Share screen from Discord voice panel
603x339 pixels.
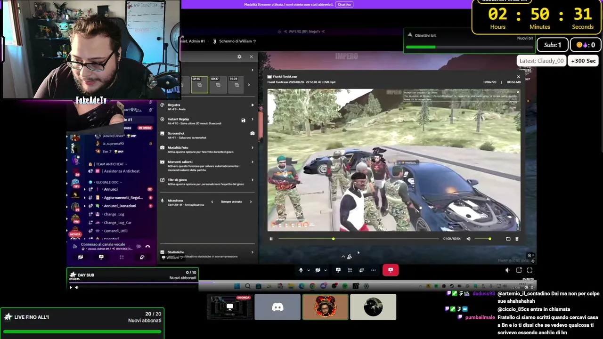point(101,257)
